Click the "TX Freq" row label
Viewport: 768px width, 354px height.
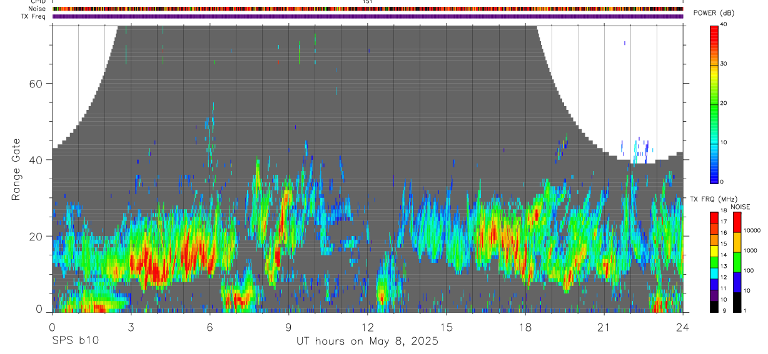pyautogui.click(x=34, y=16)
